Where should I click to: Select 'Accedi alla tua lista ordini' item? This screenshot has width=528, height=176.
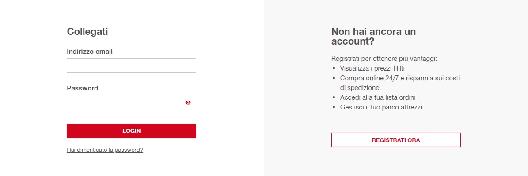(x=378, y=97)
